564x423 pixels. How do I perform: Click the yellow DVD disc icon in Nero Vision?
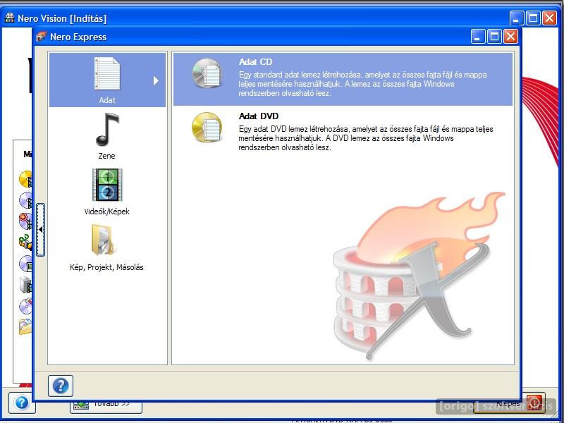pyautogui.click(x=26, y=179)
